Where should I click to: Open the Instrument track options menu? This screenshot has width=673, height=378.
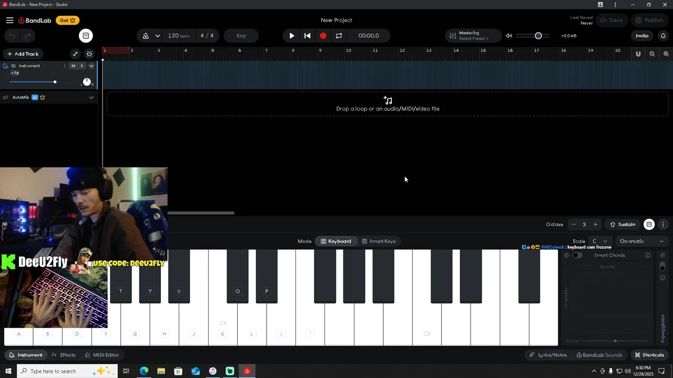click(x=65, y=66)
